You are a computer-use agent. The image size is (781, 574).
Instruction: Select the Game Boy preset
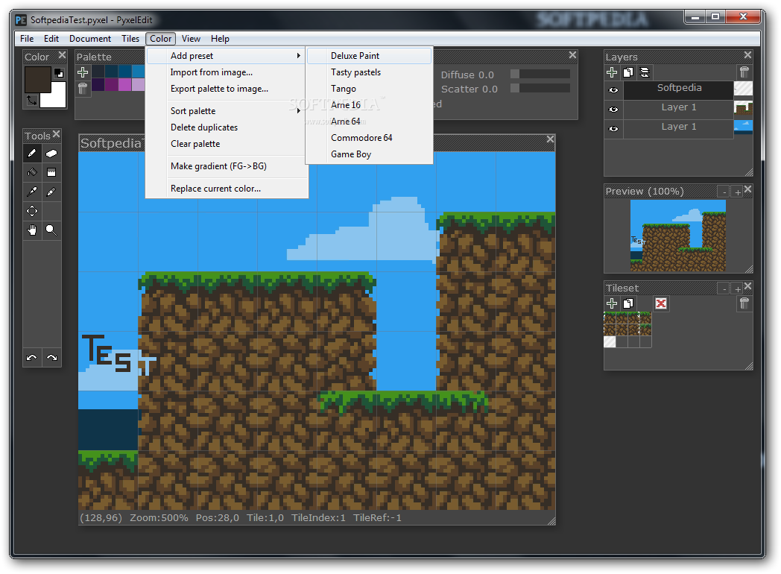point(369,154)
